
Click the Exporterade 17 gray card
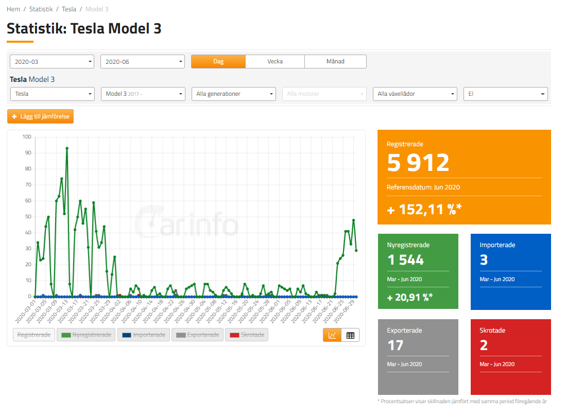[418, 357]
